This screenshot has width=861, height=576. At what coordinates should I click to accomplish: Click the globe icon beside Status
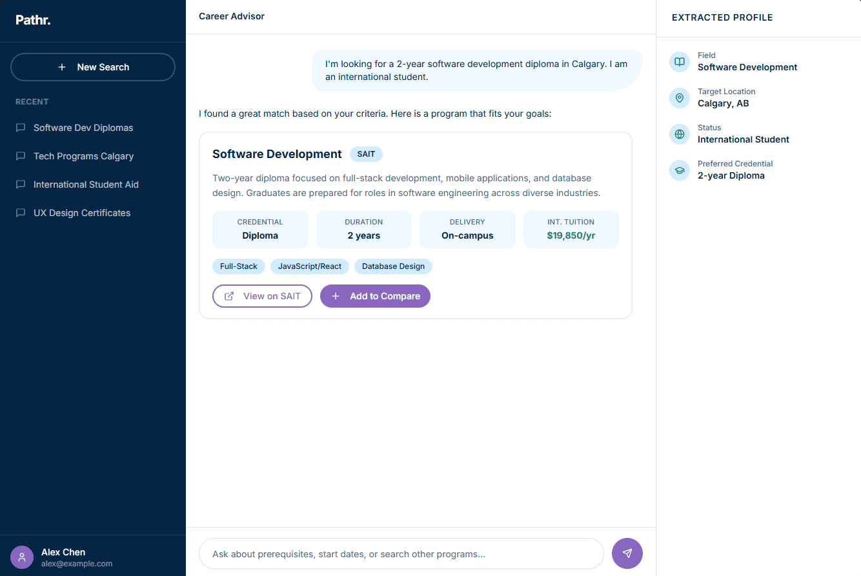[680, 134]
